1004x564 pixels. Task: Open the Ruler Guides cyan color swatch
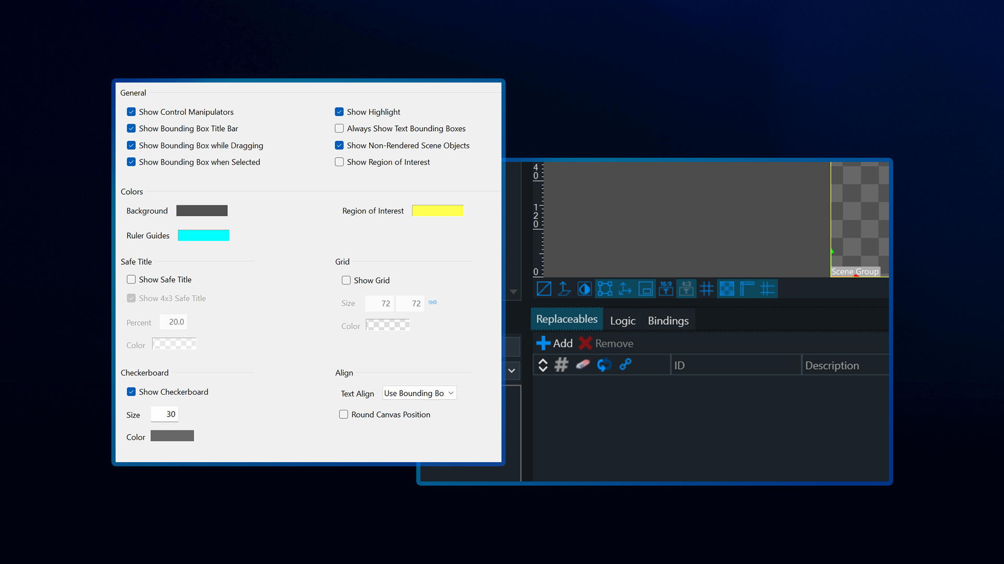coord(203,236)
